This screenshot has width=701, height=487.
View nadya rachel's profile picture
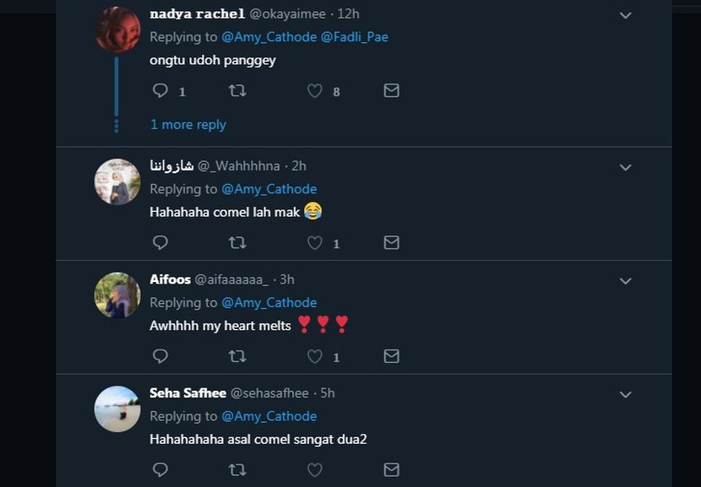click(117, 30)
